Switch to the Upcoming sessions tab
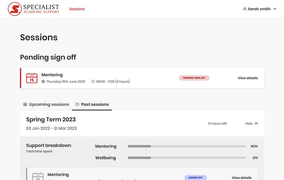The image size is (284, 180). (46, 104)
